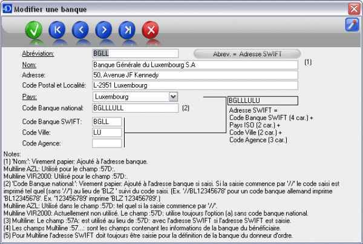The image size is (363, 244).
Task: Focus the Abréviation field containing BGLL
Action: point(135,53)
